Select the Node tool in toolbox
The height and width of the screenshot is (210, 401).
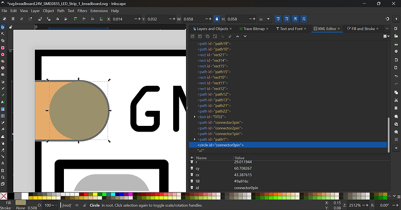pos(3,34)
